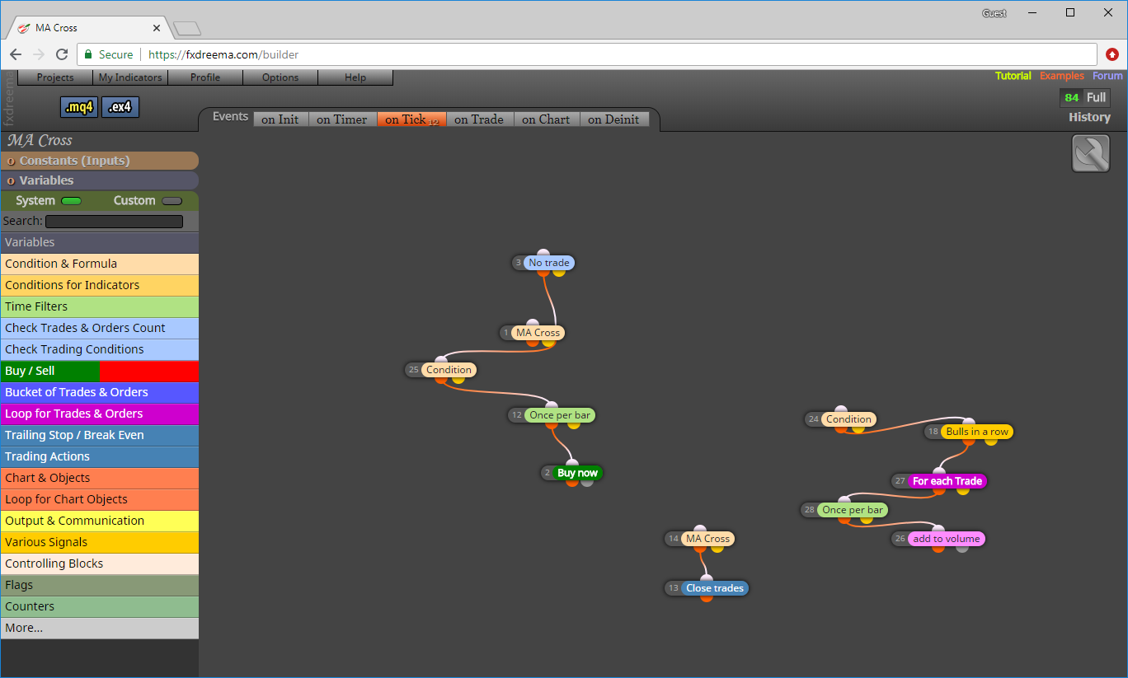1128x678 pixels.
Task: Click the red browser extension icon
Action: [1112, 54]
